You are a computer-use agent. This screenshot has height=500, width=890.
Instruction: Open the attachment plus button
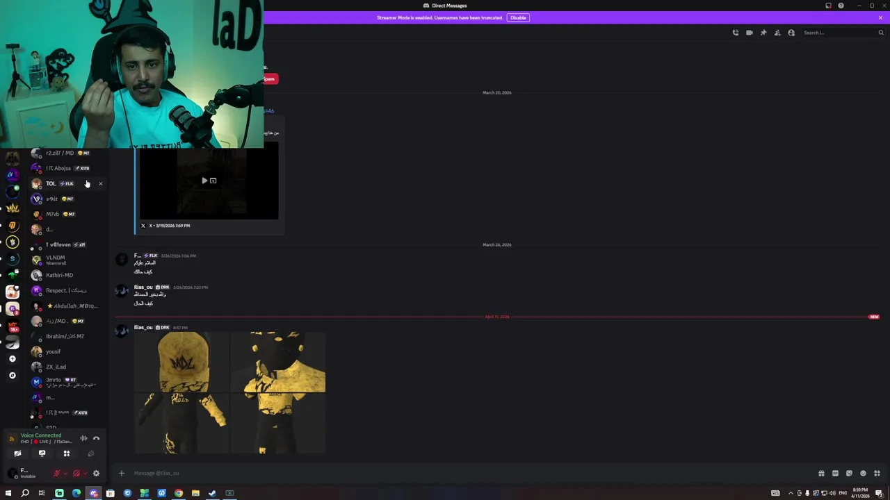point(122,473)
